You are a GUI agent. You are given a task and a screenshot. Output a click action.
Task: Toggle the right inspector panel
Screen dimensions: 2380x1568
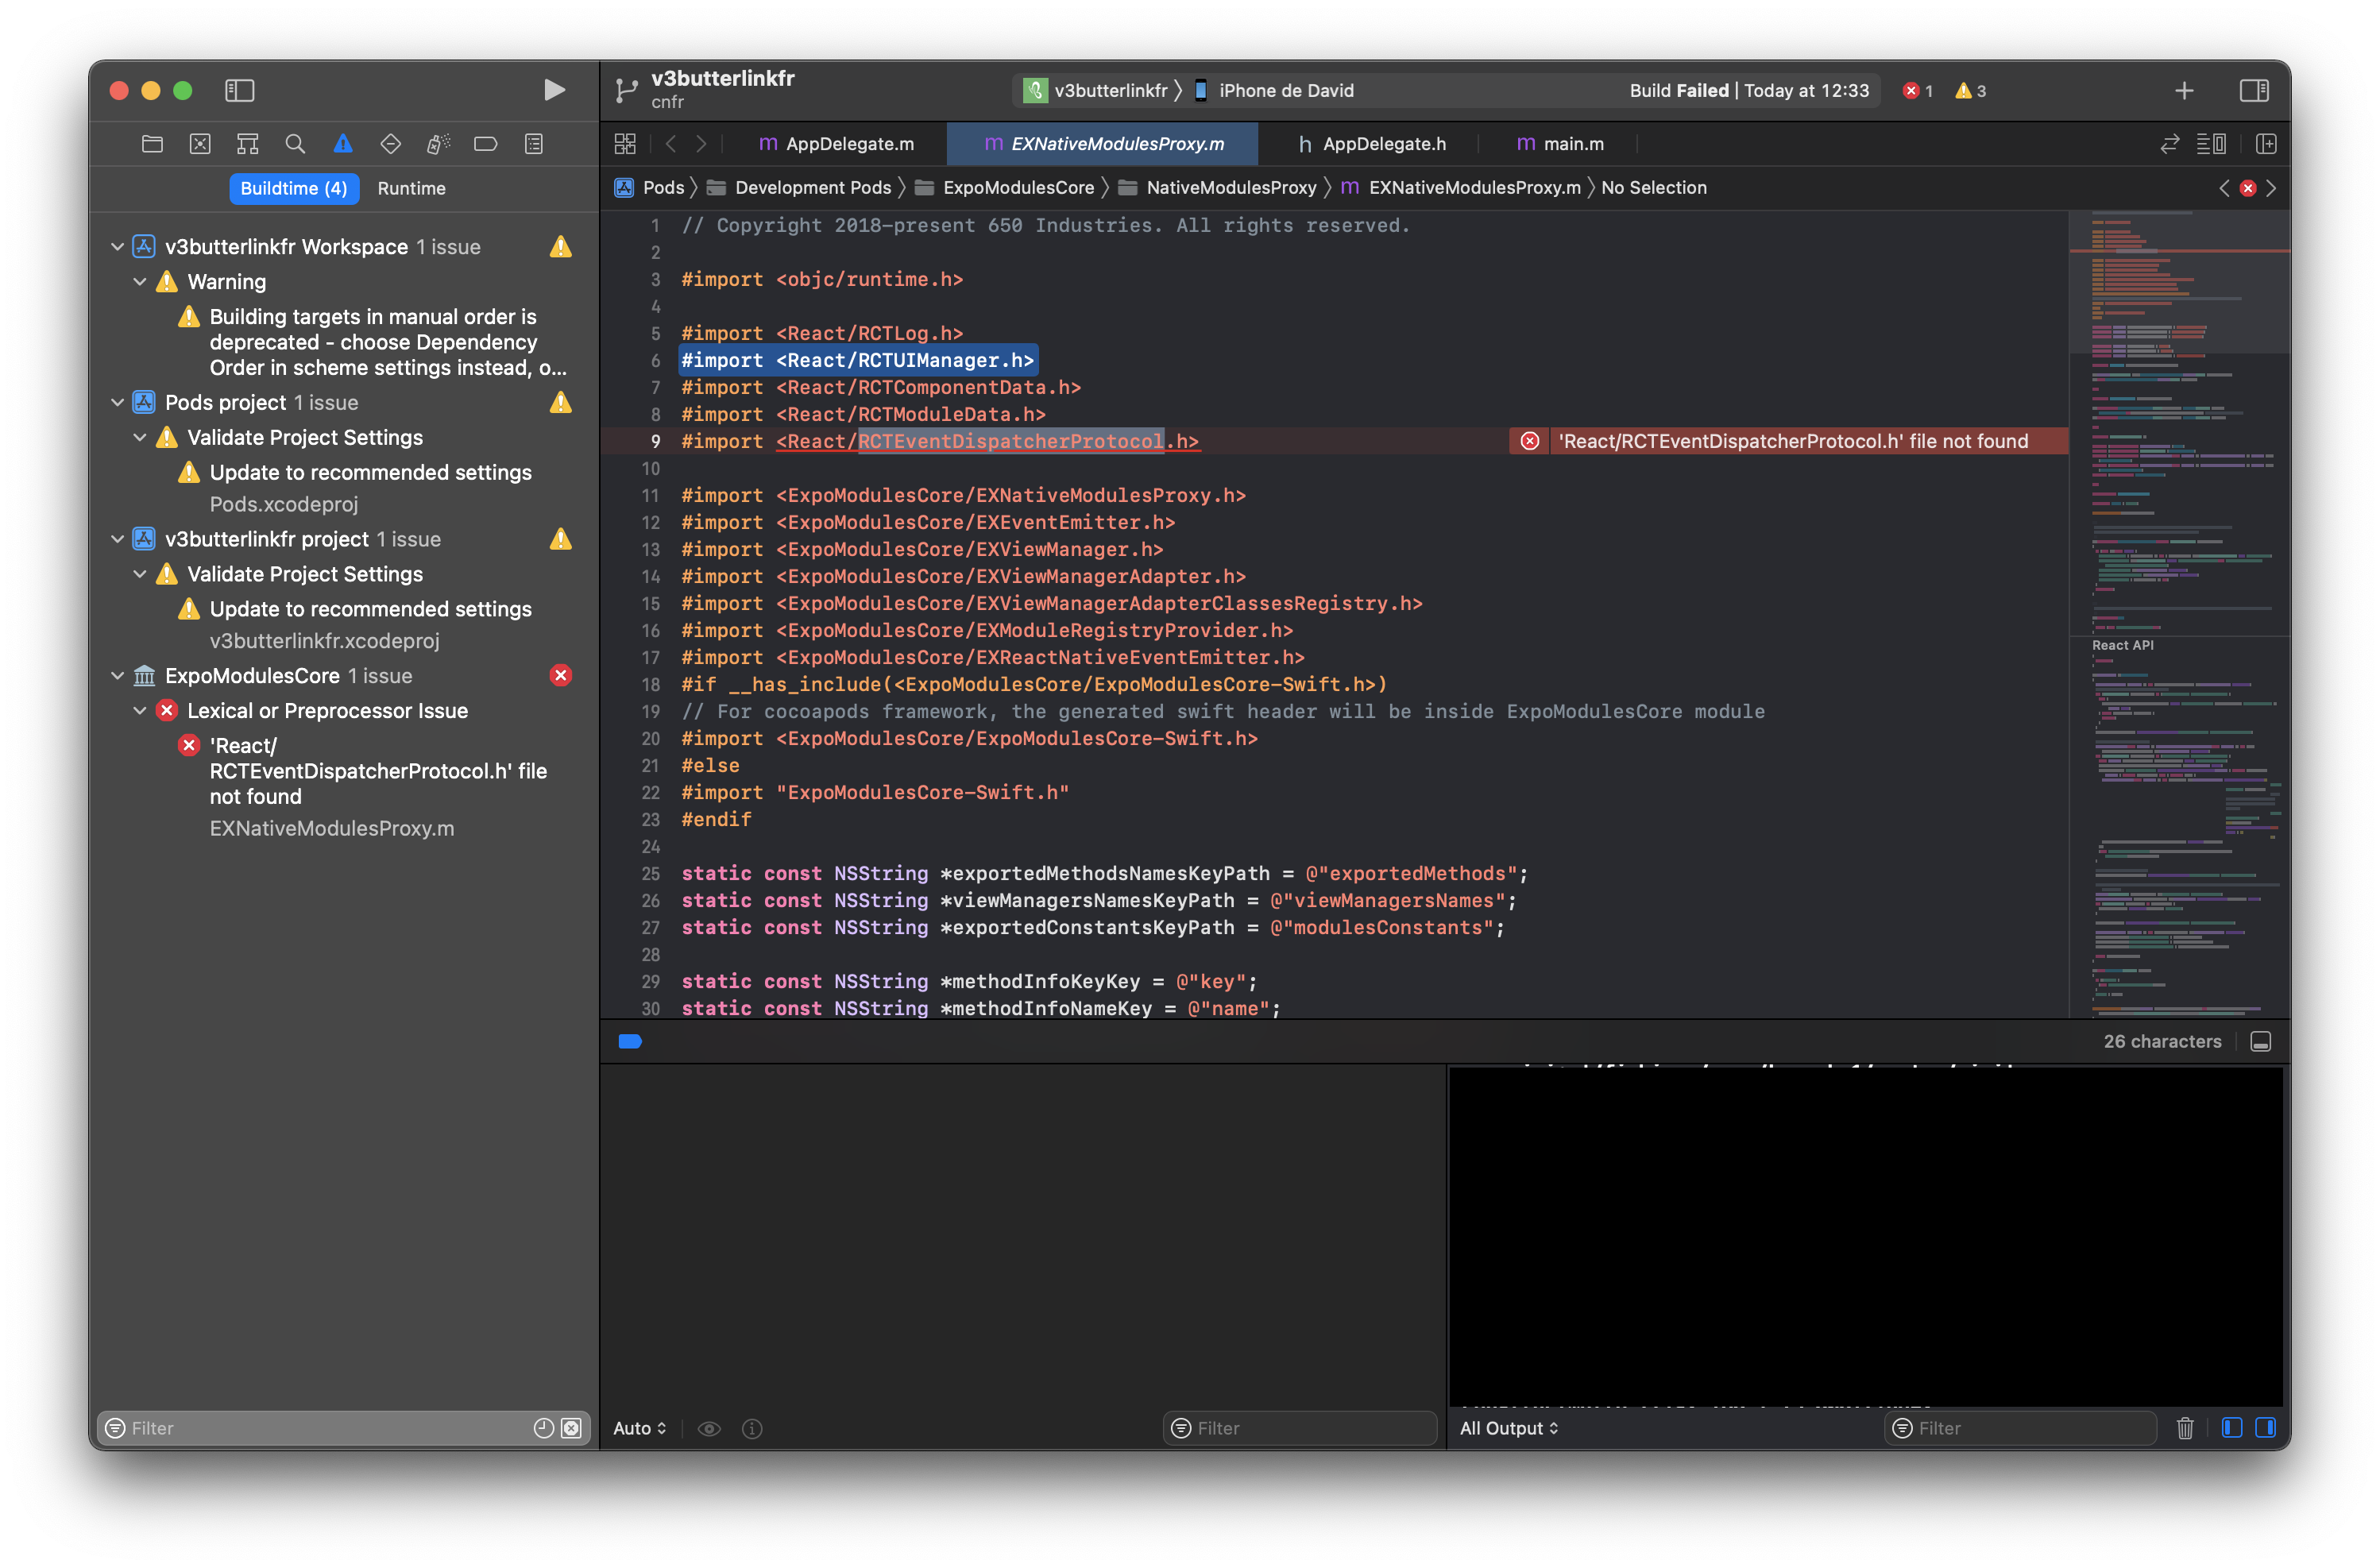click(2254, 90)
